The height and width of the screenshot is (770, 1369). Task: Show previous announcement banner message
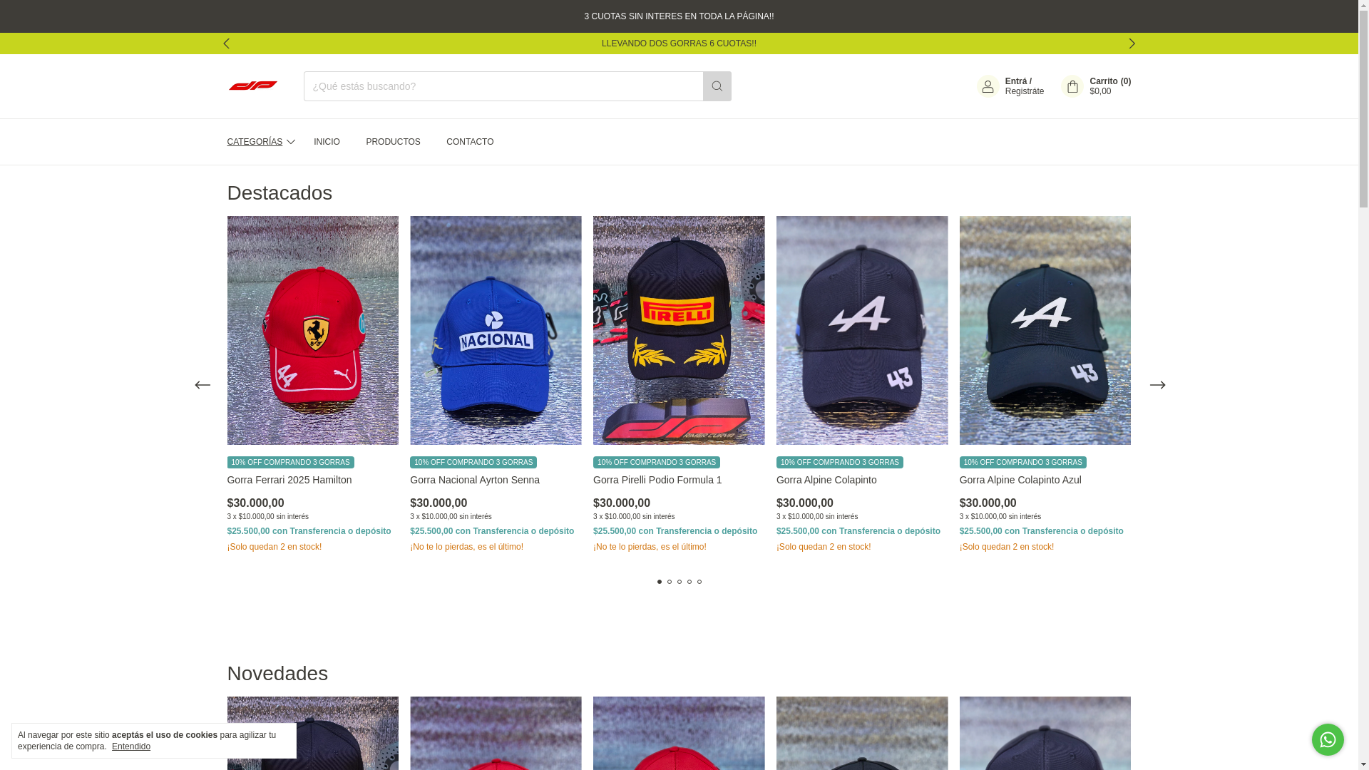(x=226, y=43)
